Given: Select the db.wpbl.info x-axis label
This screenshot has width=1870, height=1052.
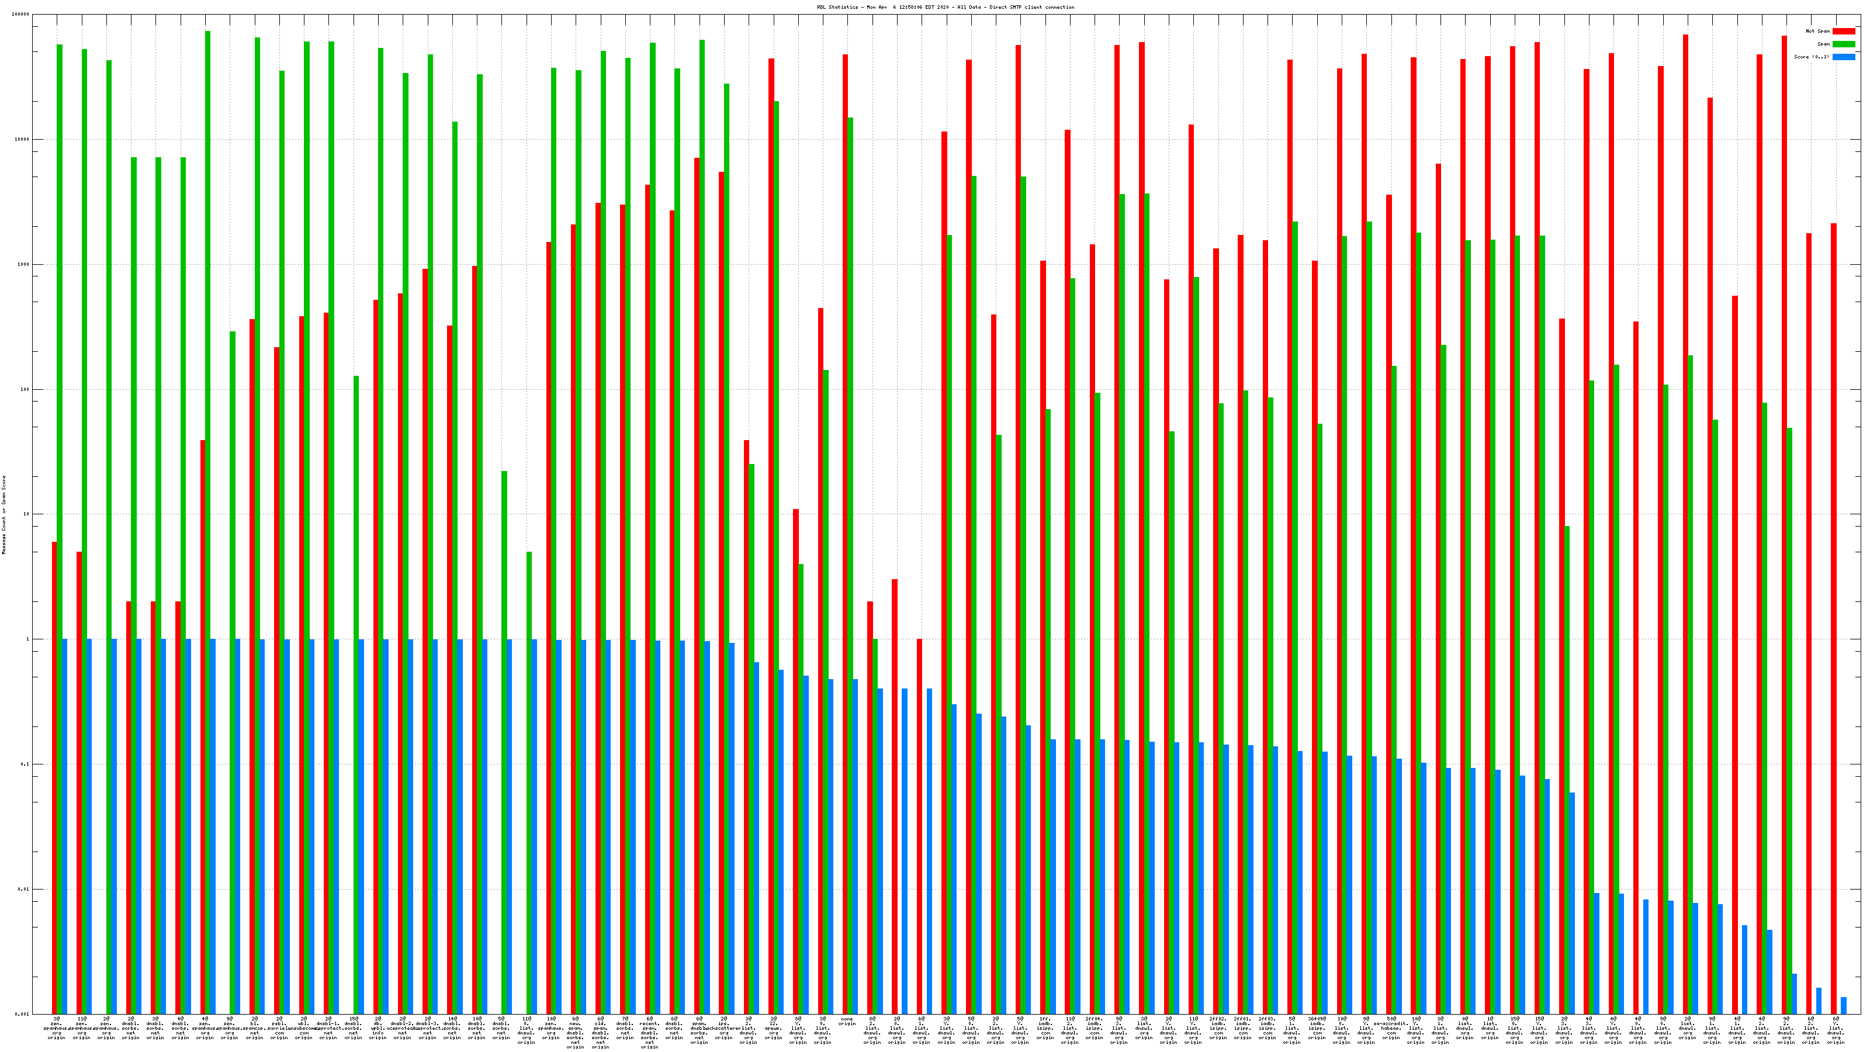Looking at the screenshot, I should 378,1028.
